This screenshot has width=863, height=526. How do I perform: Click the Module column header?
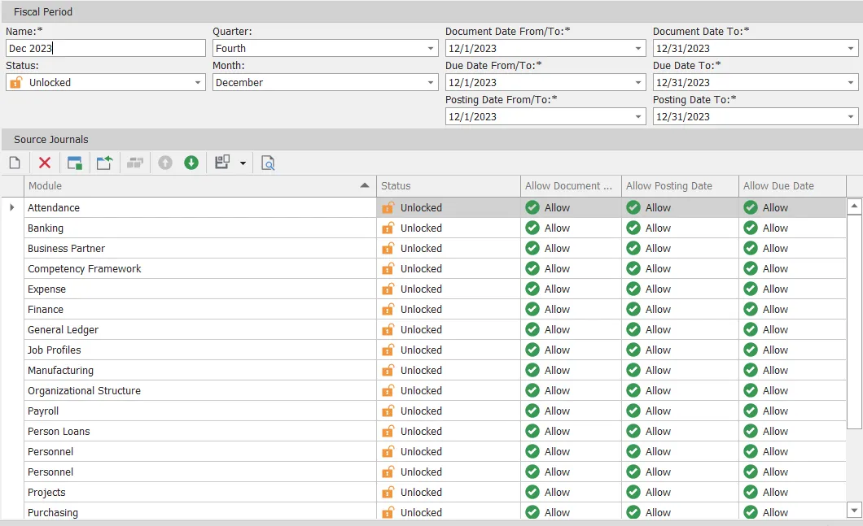[195, 185]
